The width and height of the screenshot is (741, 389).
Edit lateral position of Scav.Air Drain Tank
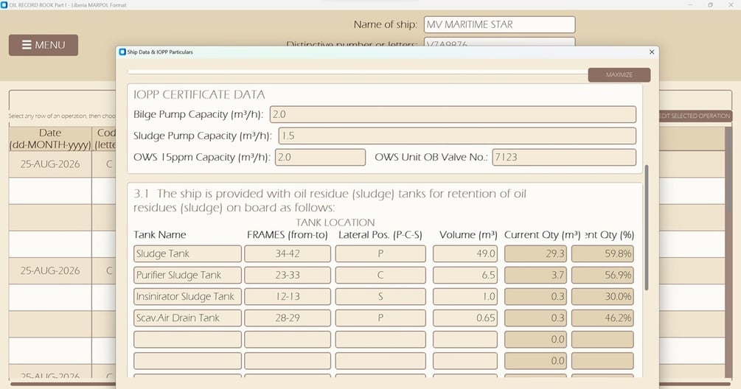[380, 318]
